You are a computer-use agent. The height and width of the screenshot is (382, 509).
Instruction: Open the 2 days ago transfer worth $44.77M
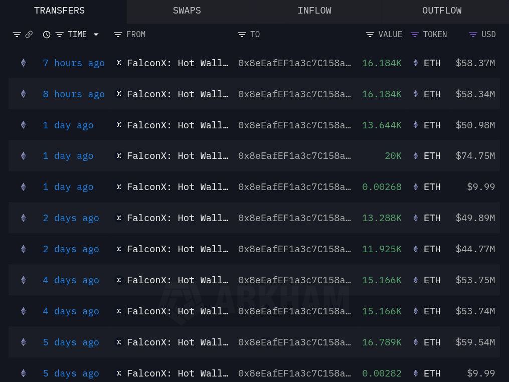click(71, 249)
